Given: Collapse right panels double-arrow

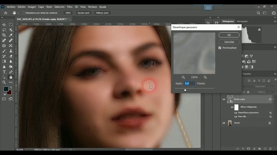Looking at the screenshot, I should 275,18.
